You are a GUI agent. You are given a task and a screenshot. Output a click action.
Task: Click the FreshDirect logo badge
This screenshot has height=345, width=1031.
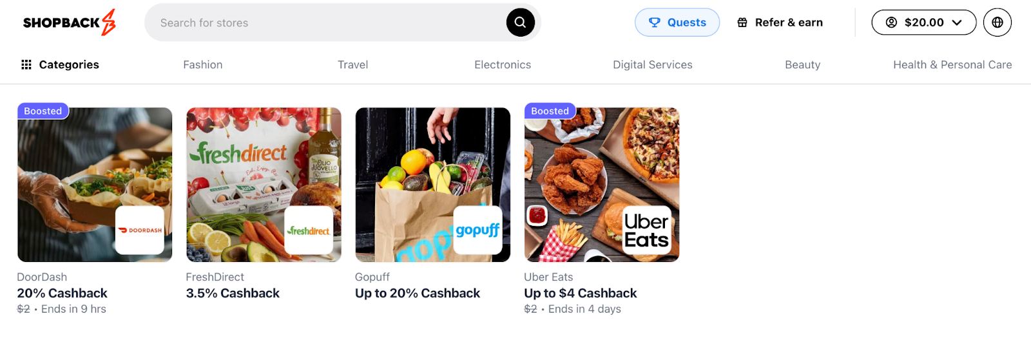coord(309,230)
